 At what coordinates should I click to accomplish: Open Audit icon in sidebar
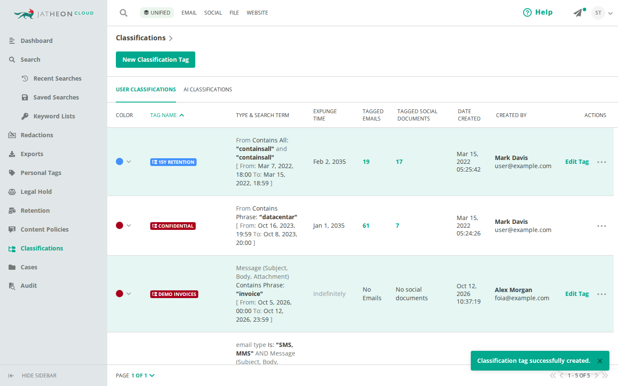12,286
